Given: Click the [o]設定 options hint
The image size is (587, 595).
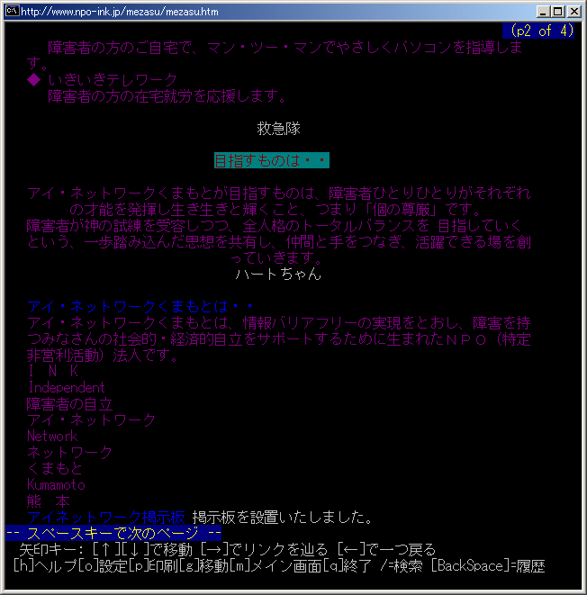Looking at the screenshot, I should tap(103, 566).
